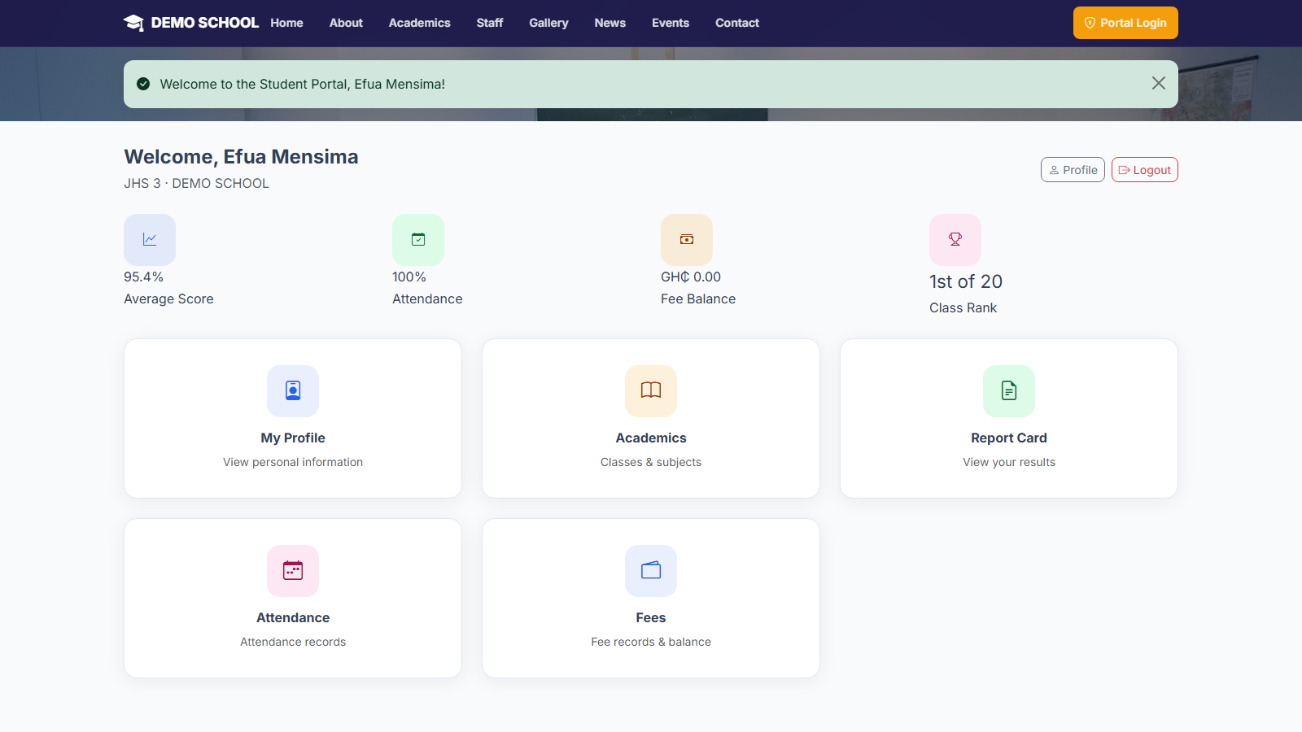
Task: Go to the Contact page
Action: tap(737, 23)
